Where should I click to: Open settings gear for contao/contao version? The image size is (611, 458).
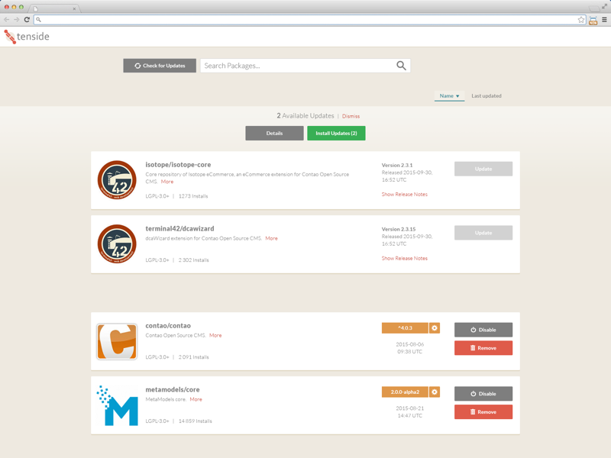[x=435, y=328]
